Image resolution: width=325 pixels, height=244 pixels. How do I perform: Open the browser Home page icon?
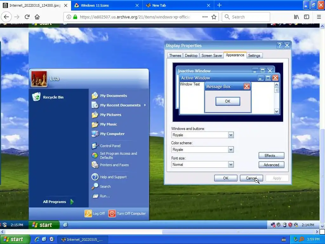[x=37, y=17]
